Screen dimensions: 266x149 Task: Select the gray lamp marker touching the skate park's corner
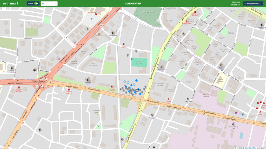tap(131, 59)
